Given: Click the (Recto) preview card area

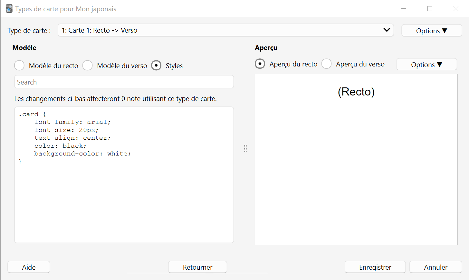Looking at the screenshot, I should [356, 159].
